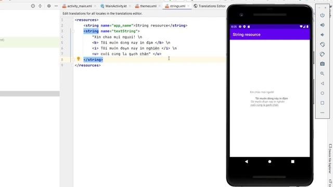Click the bold tag line 5 text

(131, 43)
